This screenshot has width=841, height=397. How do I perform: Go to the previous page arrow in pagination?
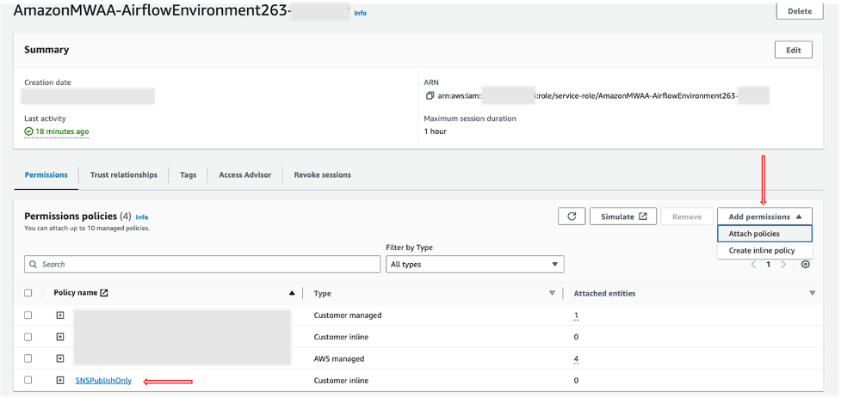[753, 264]
